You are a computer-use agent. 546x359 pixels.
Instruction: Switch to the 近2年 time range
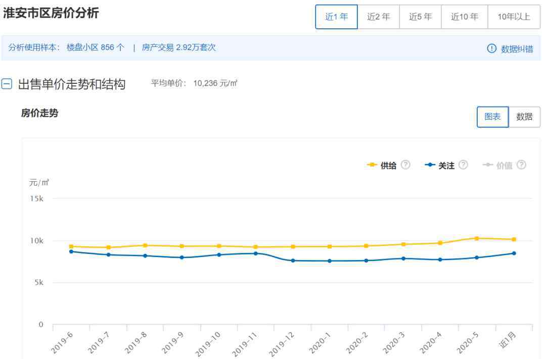378,17
